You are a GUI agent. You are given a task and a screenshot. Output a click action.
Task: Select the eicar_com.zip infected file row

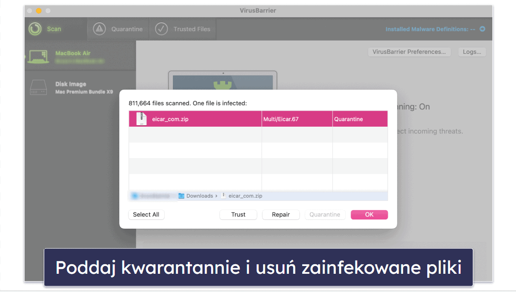click(258, 119)
